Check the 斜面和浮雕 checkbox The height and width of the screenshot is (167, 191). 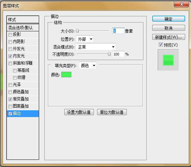[10, 63]
